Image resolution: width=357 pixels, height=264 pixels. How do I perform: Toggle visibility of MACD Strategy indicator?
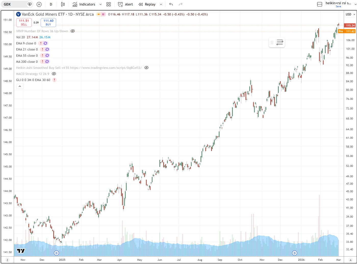pos(54,74)
